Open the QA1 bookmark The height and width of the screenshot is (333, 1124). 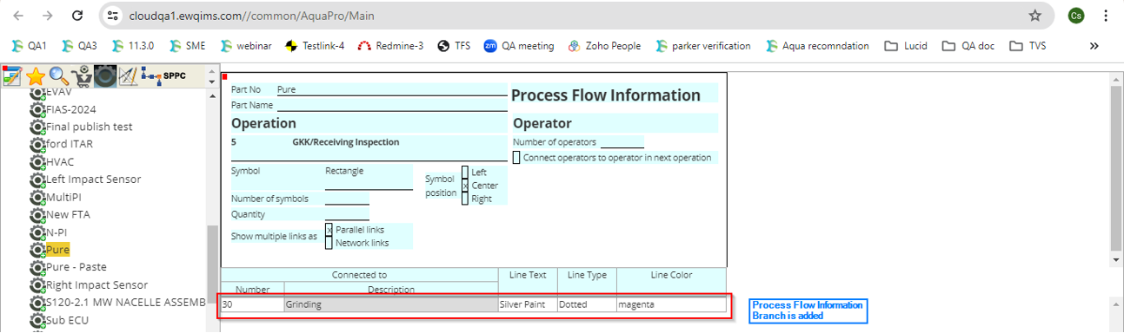click(x=30, y=46)
